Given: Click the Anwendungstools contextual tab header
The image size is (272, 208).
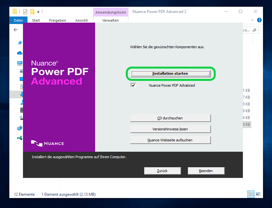Looking at the screenshot, I should point(111,12).
